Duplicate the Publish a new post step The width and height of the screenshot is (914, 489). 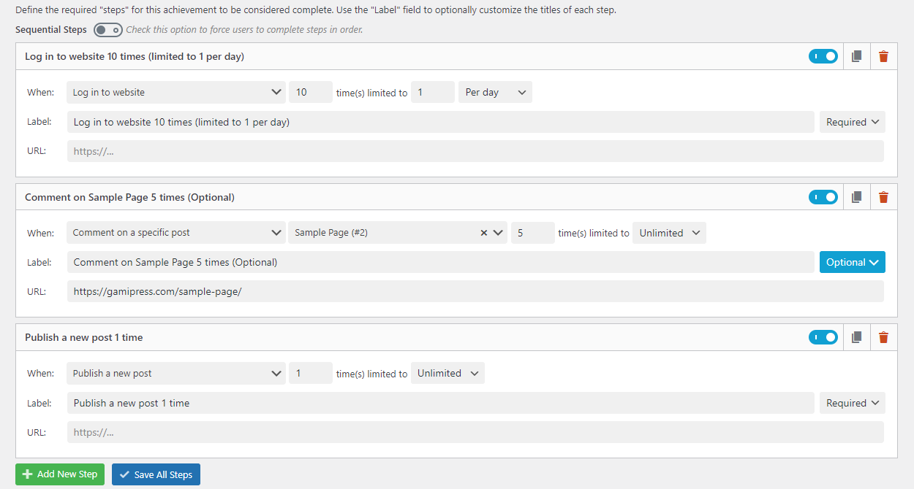point(857,337)
